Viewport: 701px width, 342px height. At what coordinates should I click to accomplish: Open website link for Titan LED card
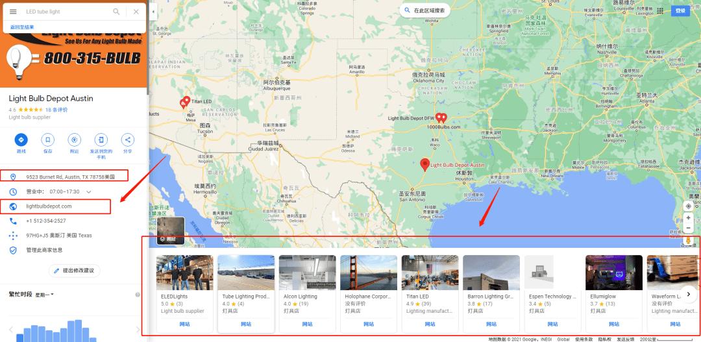coord(430,324)
